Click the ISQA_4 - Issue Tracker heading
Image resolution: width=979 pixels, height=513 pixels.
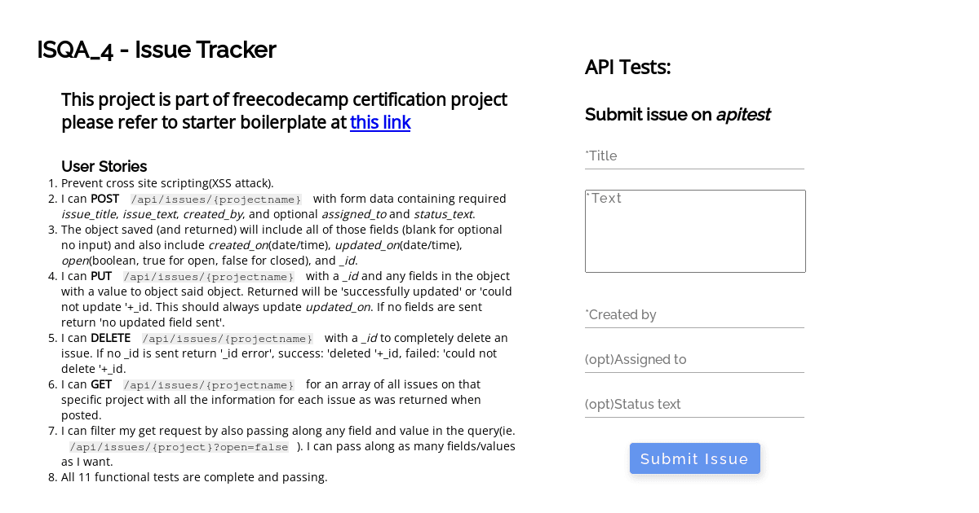(156, 50)
